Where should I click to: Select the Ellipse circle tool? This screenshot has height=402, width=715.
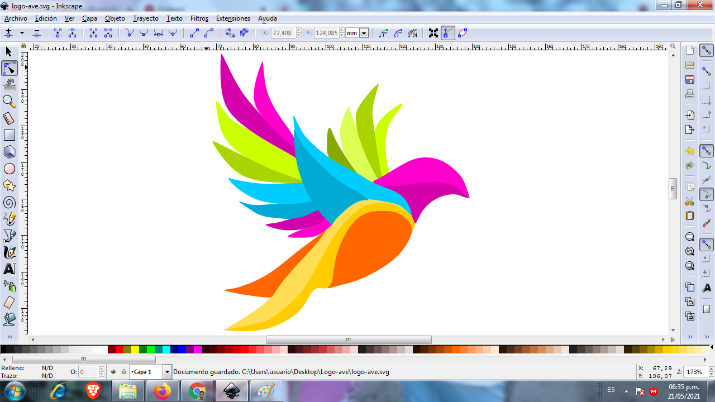(9, 169)
